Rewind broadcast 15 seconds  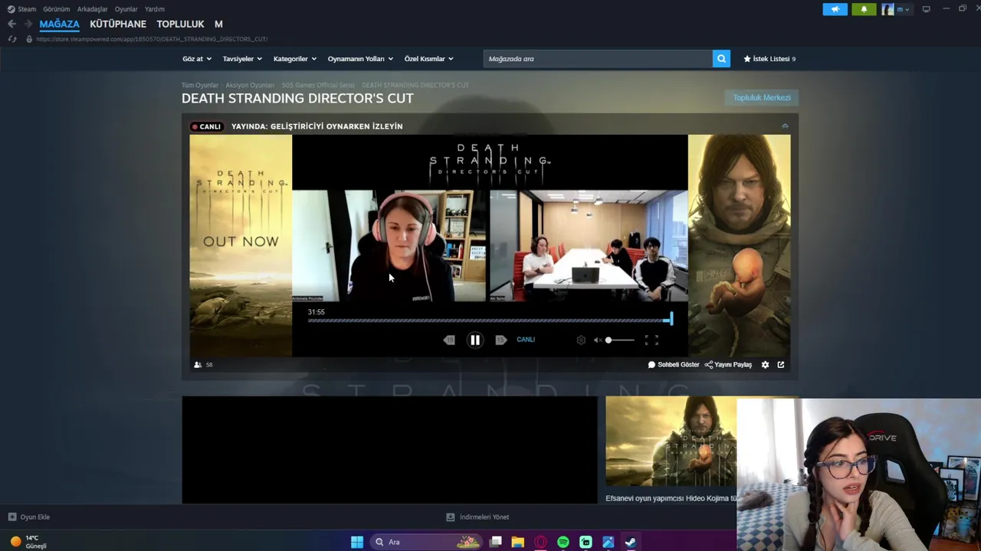[x=449, y=341]
